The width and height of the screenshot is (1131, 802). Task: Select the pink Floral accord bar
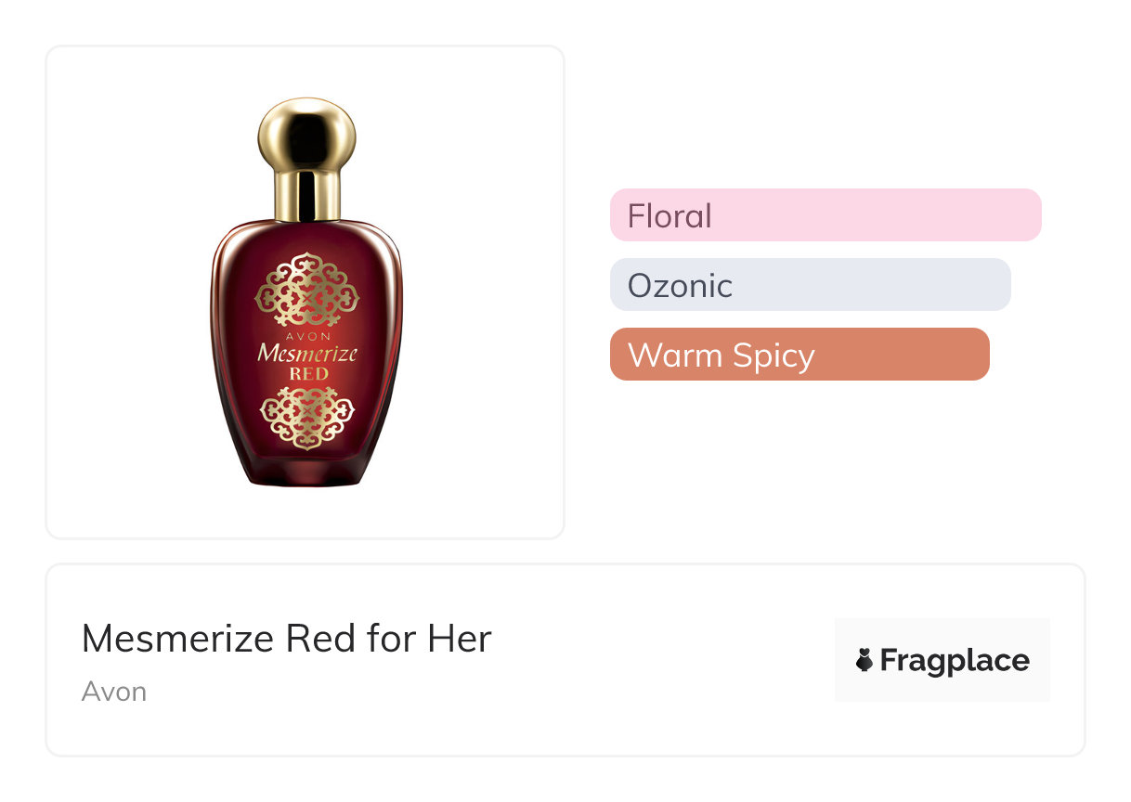coord(825,215)
